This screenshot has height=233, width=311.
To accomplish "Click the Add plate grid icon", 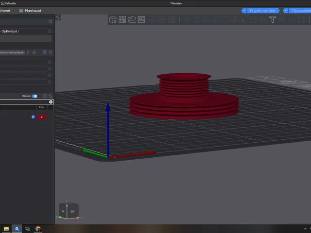I will pyautogui.click(x=122, y=19).
